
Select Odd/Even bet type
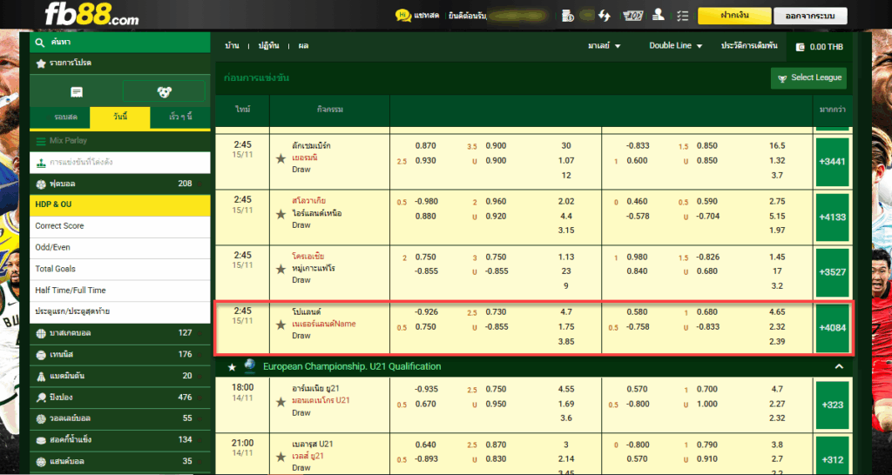(x=120, y=248)
